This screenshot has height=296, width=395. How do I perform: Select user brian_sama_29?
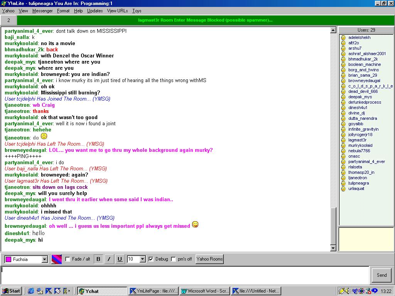pos(363,75)
